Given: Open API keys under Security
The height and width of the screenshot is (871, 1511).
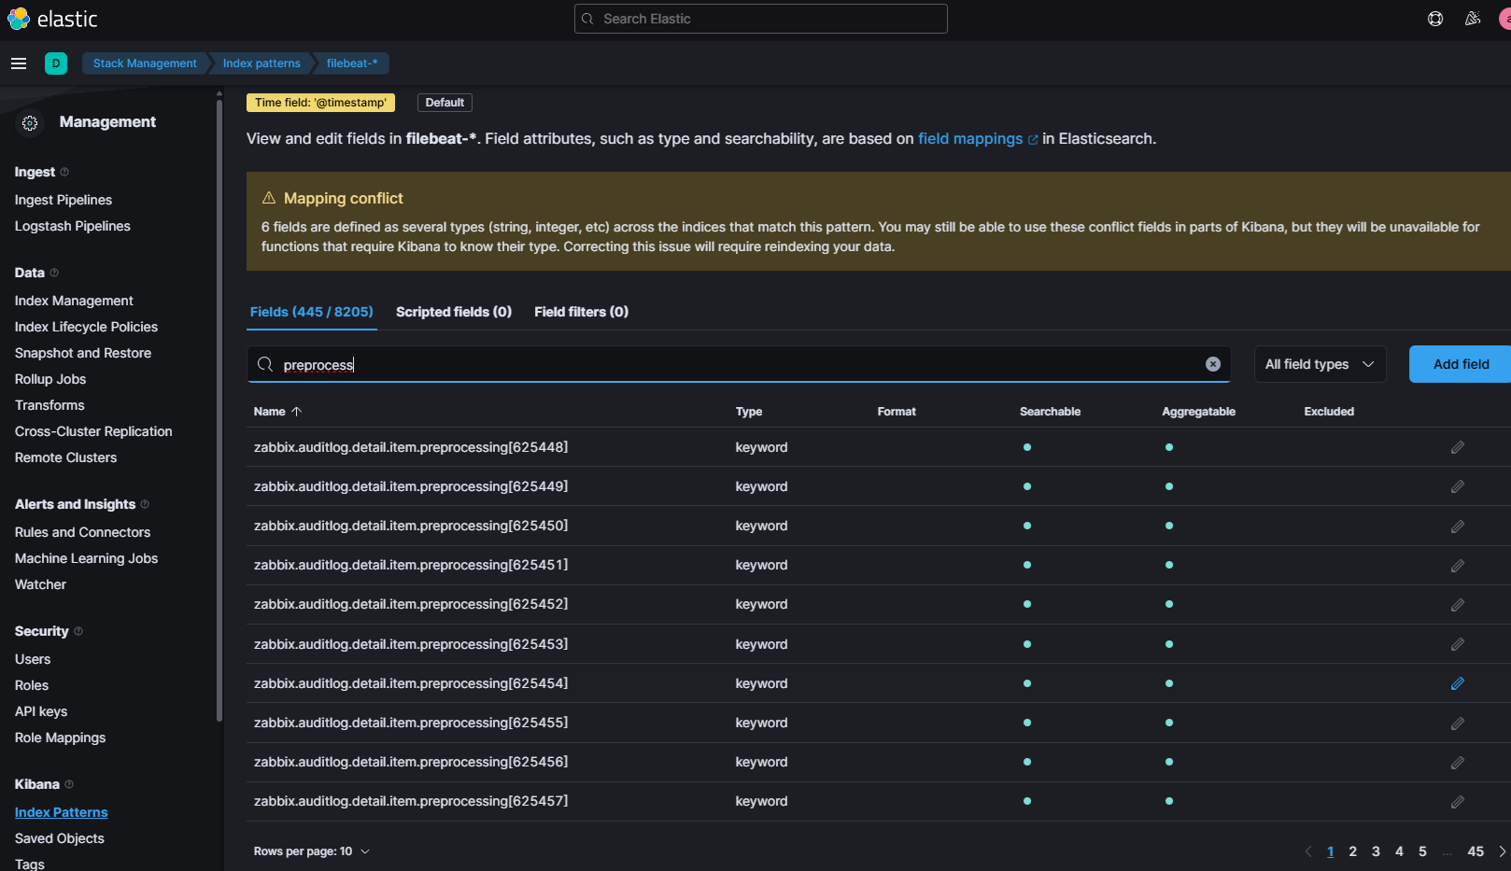Looking at the screenshot, I should click(41, 711).
